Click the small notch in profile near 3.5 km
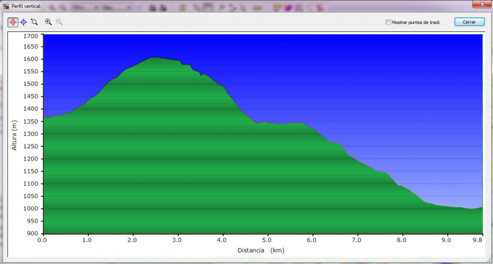 (201, 75)
